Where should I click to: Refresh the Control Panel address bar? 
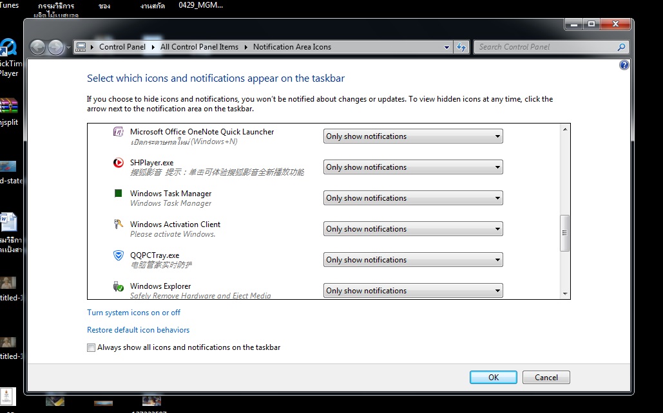pos(461,48)
